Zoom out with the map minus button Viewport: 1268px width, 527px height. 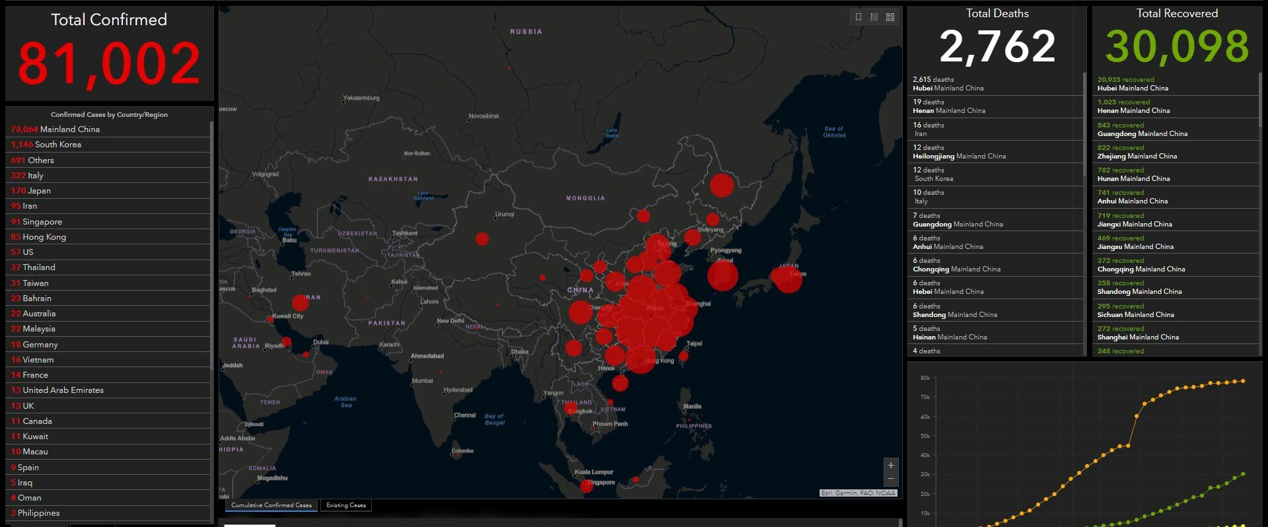point(891,479)
